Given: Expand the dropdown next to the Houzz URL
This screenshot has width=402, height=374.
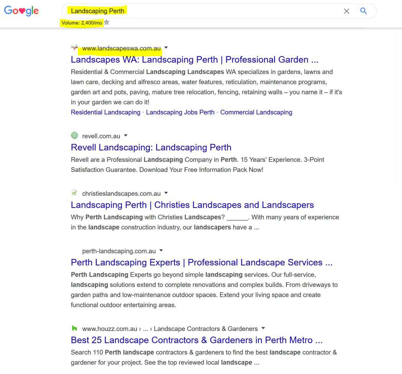Looking at the screenshot, I should 263,328.
